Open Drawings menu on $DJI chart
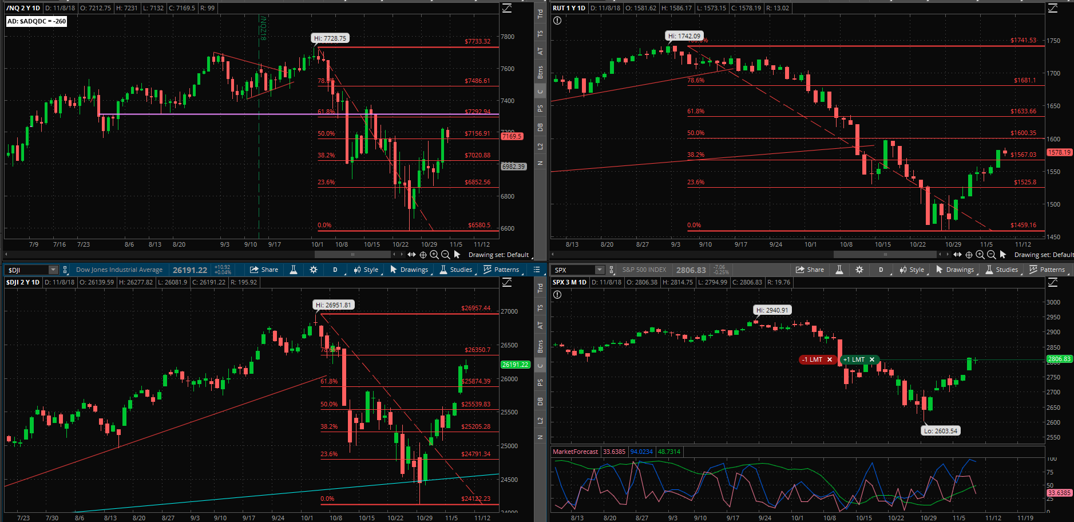Viewport: 1074px width, 522px height. [x=409, y=270]
